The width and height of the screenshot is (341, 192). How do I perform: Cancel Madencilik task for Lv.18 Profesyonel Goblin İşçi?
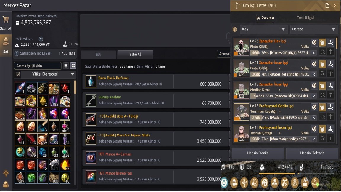click(x=314, y=118)
